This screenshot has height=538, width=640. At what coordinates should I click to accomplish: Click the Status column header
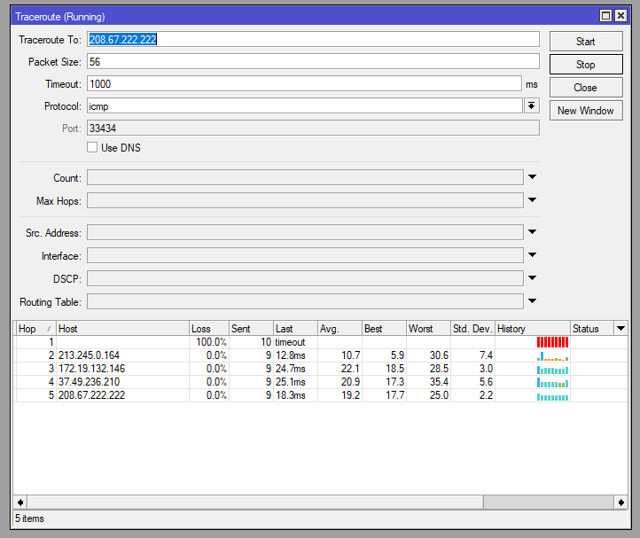(592, 329)
